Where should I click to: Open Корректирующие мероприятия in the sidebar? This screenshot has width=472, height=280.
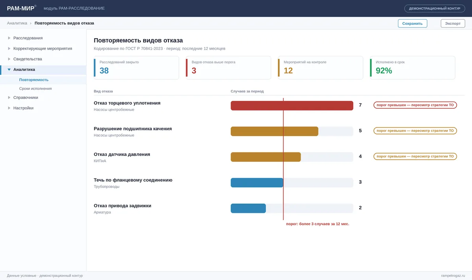(x=43, y=48)
